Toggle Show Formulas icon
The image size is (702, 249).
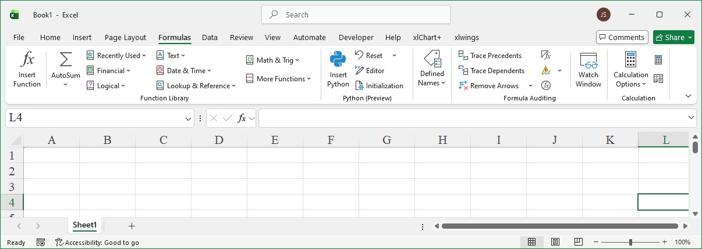(546, 56)
